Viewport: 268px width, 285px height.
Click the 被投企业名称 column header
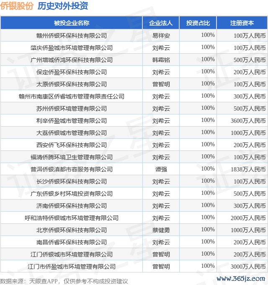[x=72, y=23]
